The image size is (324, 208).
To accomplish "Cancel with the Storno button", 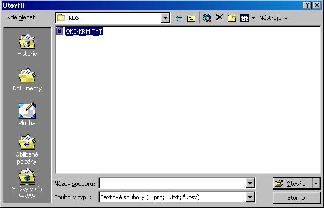I will (296, 198).
